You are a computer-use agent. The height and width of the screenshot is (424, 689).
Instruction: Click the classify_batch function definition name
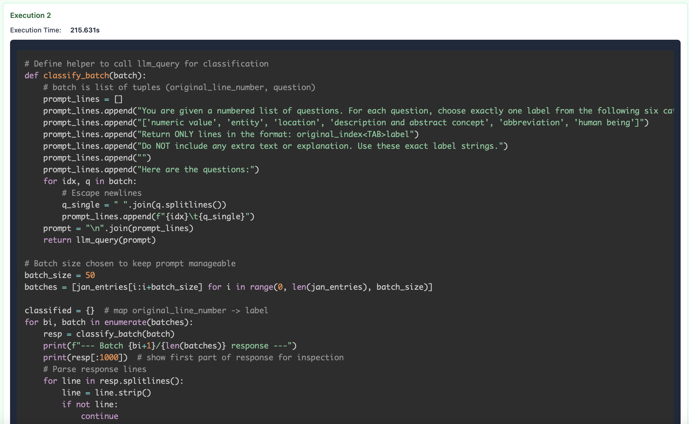click(76, 76)
